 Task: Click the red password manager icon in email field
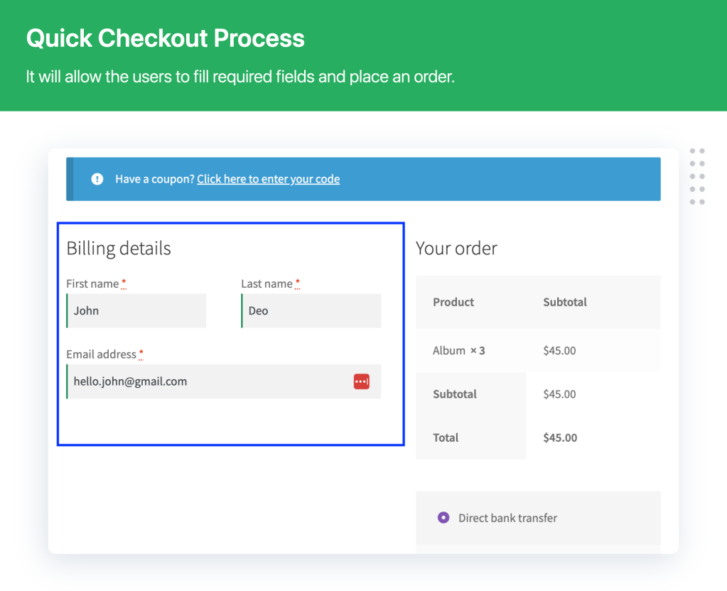[362, 381]
